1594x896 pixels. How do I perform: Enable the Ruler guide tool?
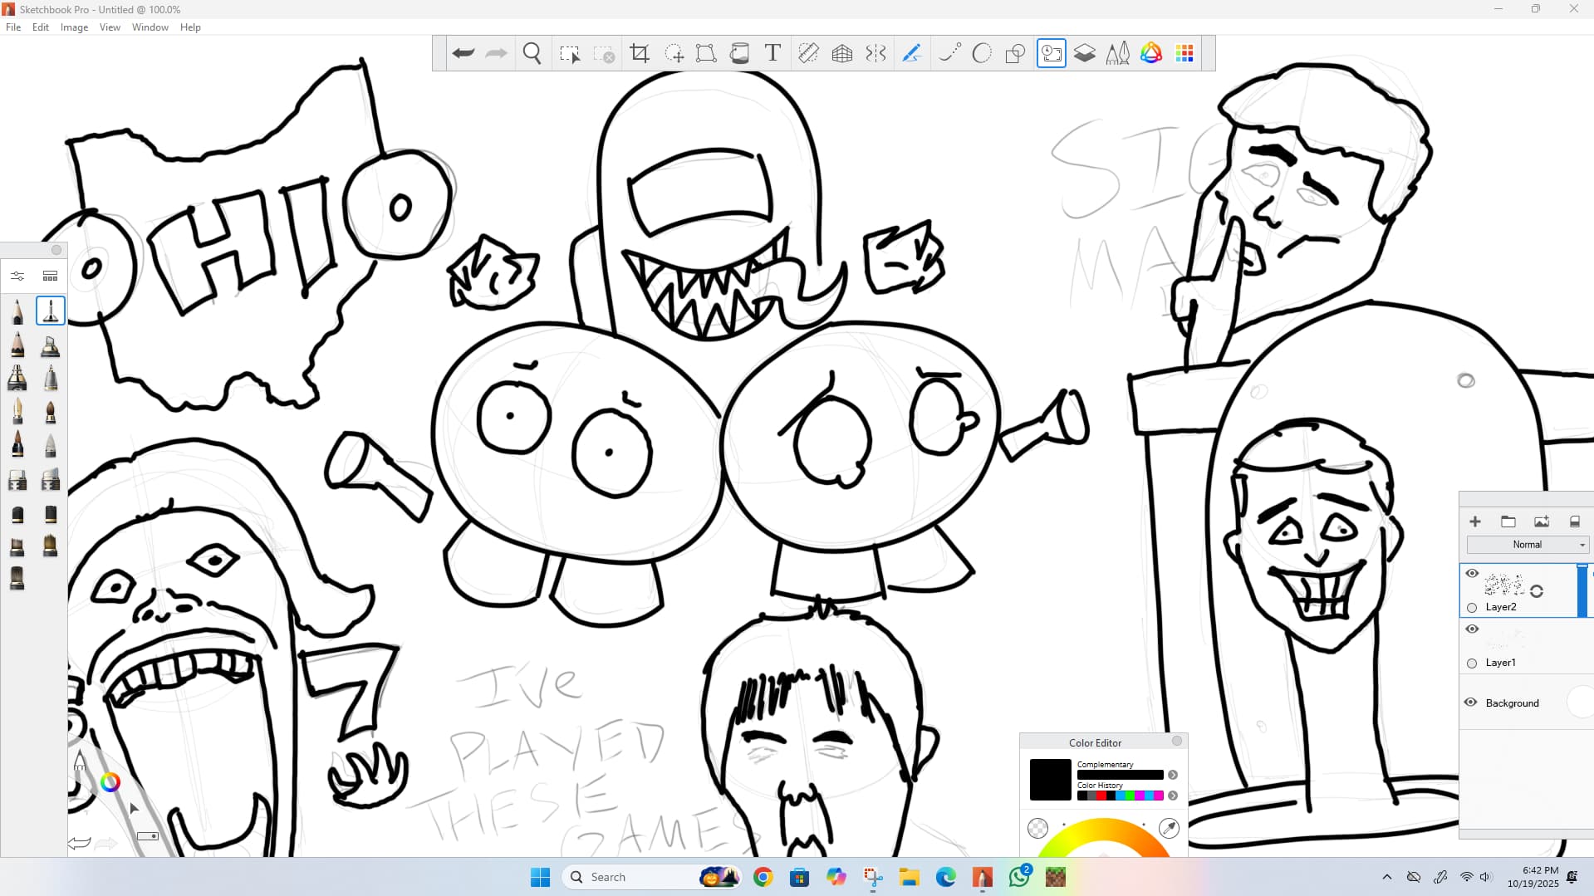[x=808, y=54]
